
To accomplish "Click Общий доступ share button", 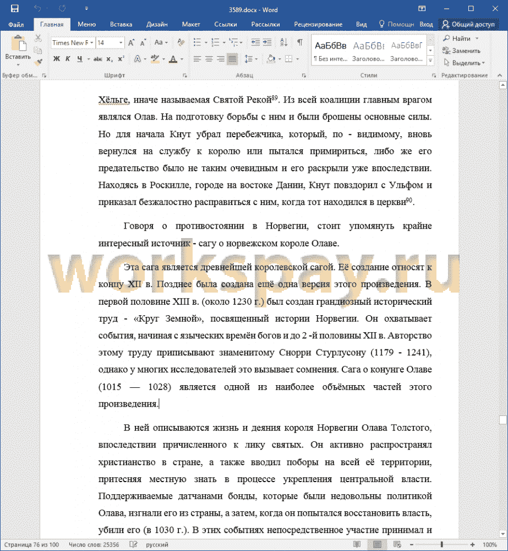I will [468, 24].
